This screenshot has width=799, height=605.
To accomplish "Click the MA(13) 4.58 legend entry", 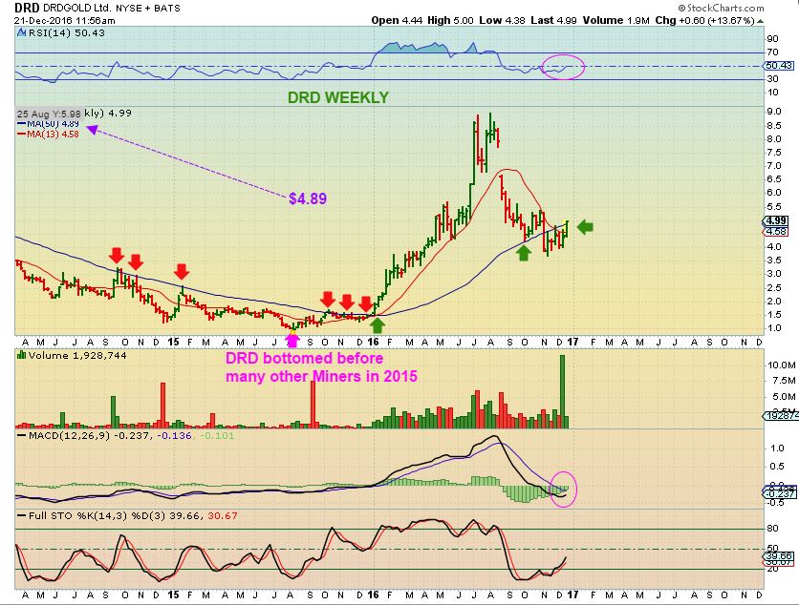I will click(x=49, y=134).
